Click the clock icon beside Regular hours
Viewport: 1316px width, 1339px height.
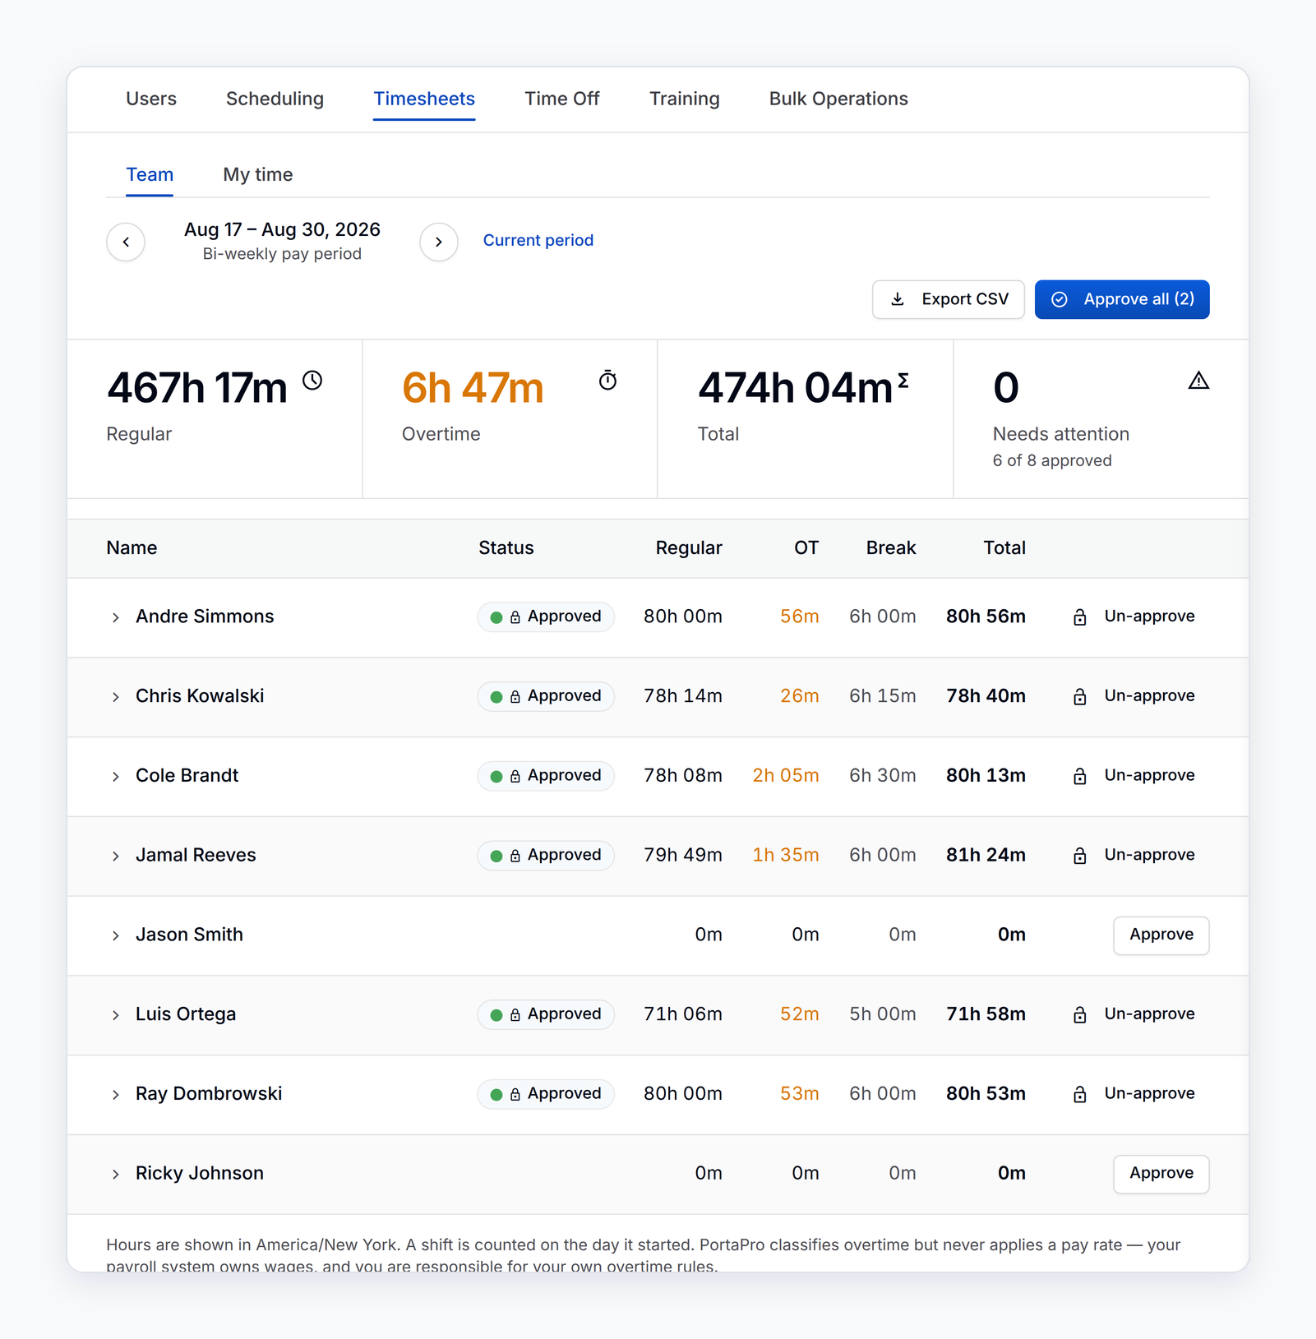tap(312, 381)
